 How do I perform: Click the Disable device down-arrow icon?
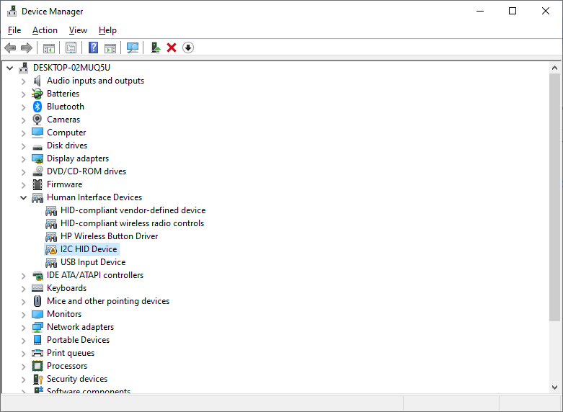(188, 48)
